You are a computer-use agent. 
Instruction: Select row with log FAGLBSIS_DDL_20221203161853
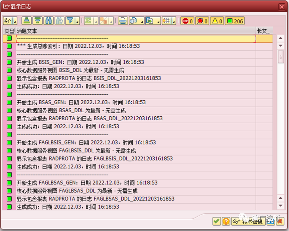point(138,158)
